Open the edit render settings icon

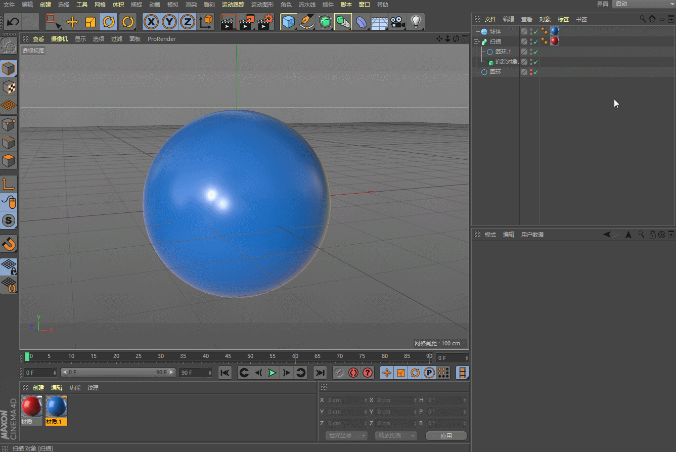pyautogui.click(x=265, y=22)
